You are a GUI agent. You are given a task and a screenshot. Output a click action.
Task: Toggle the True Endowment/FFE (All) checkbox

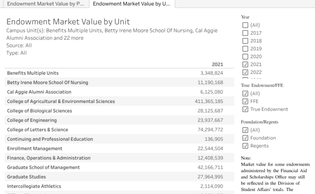pyautogui.click(x=245, y=93)
